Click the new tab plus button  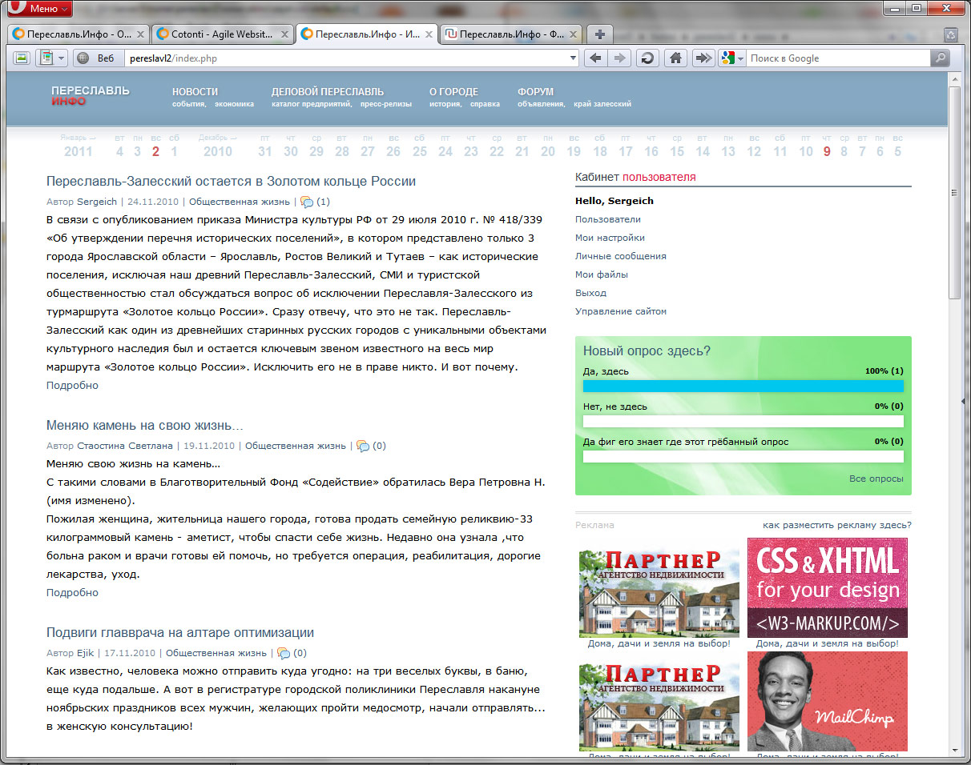599,34
